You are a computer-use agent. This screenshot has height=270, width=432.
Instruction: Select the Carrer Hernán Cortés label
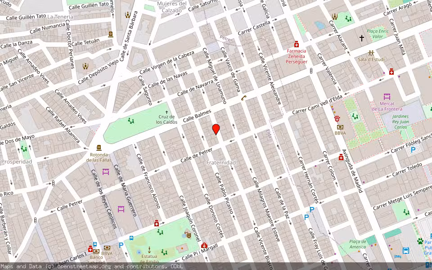pos(308,180)
